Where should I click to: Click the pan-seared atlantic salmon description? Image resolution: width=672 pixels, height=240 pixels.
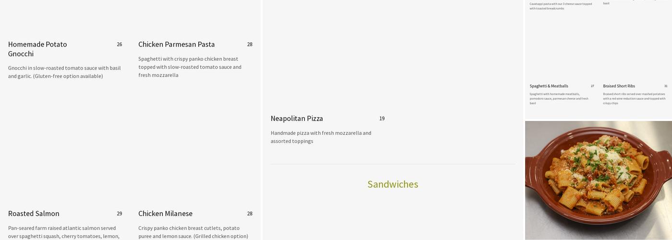(x=64, y=232)
